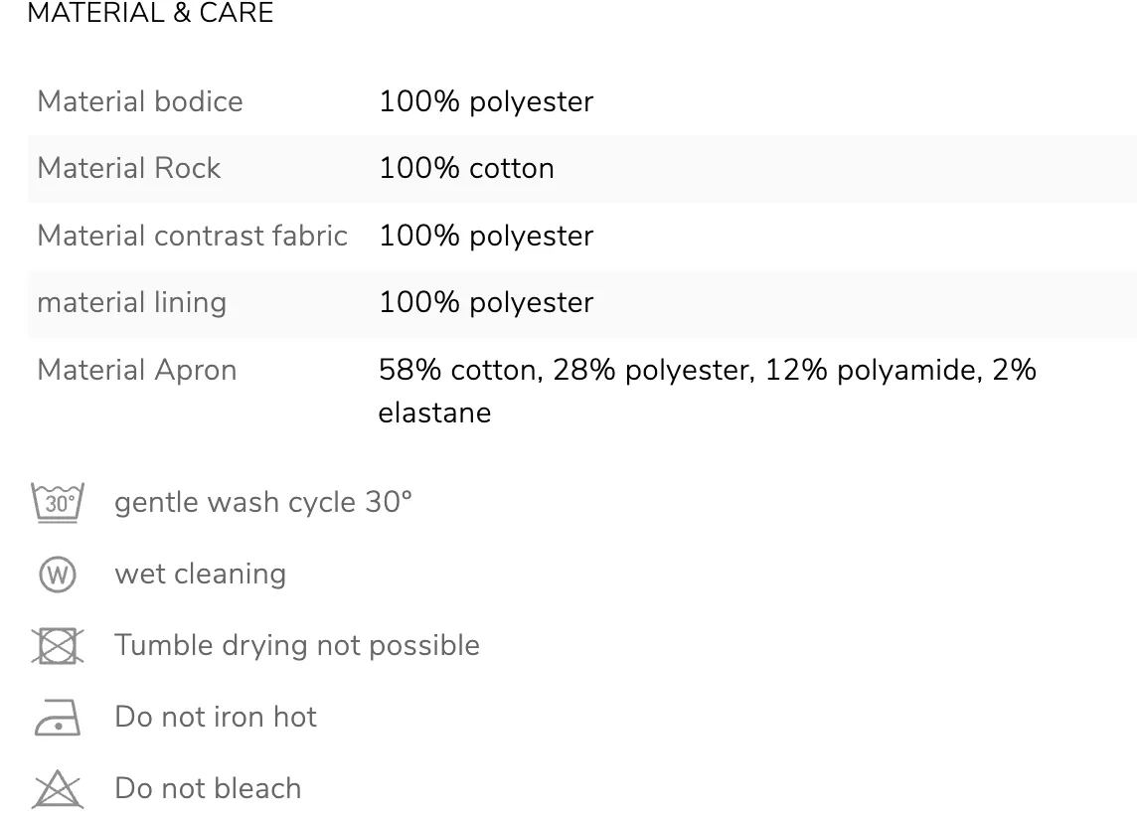Viewport: 1137px width, 823px height.
Task: Click the wet cleaning W circle icon
Action: pyautogui.click(x=58, y=575)
